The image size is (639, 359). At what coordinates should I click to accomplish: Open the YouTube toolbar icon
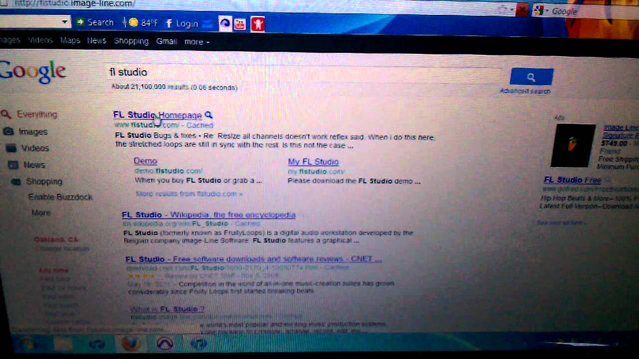[x=240, y=23]
